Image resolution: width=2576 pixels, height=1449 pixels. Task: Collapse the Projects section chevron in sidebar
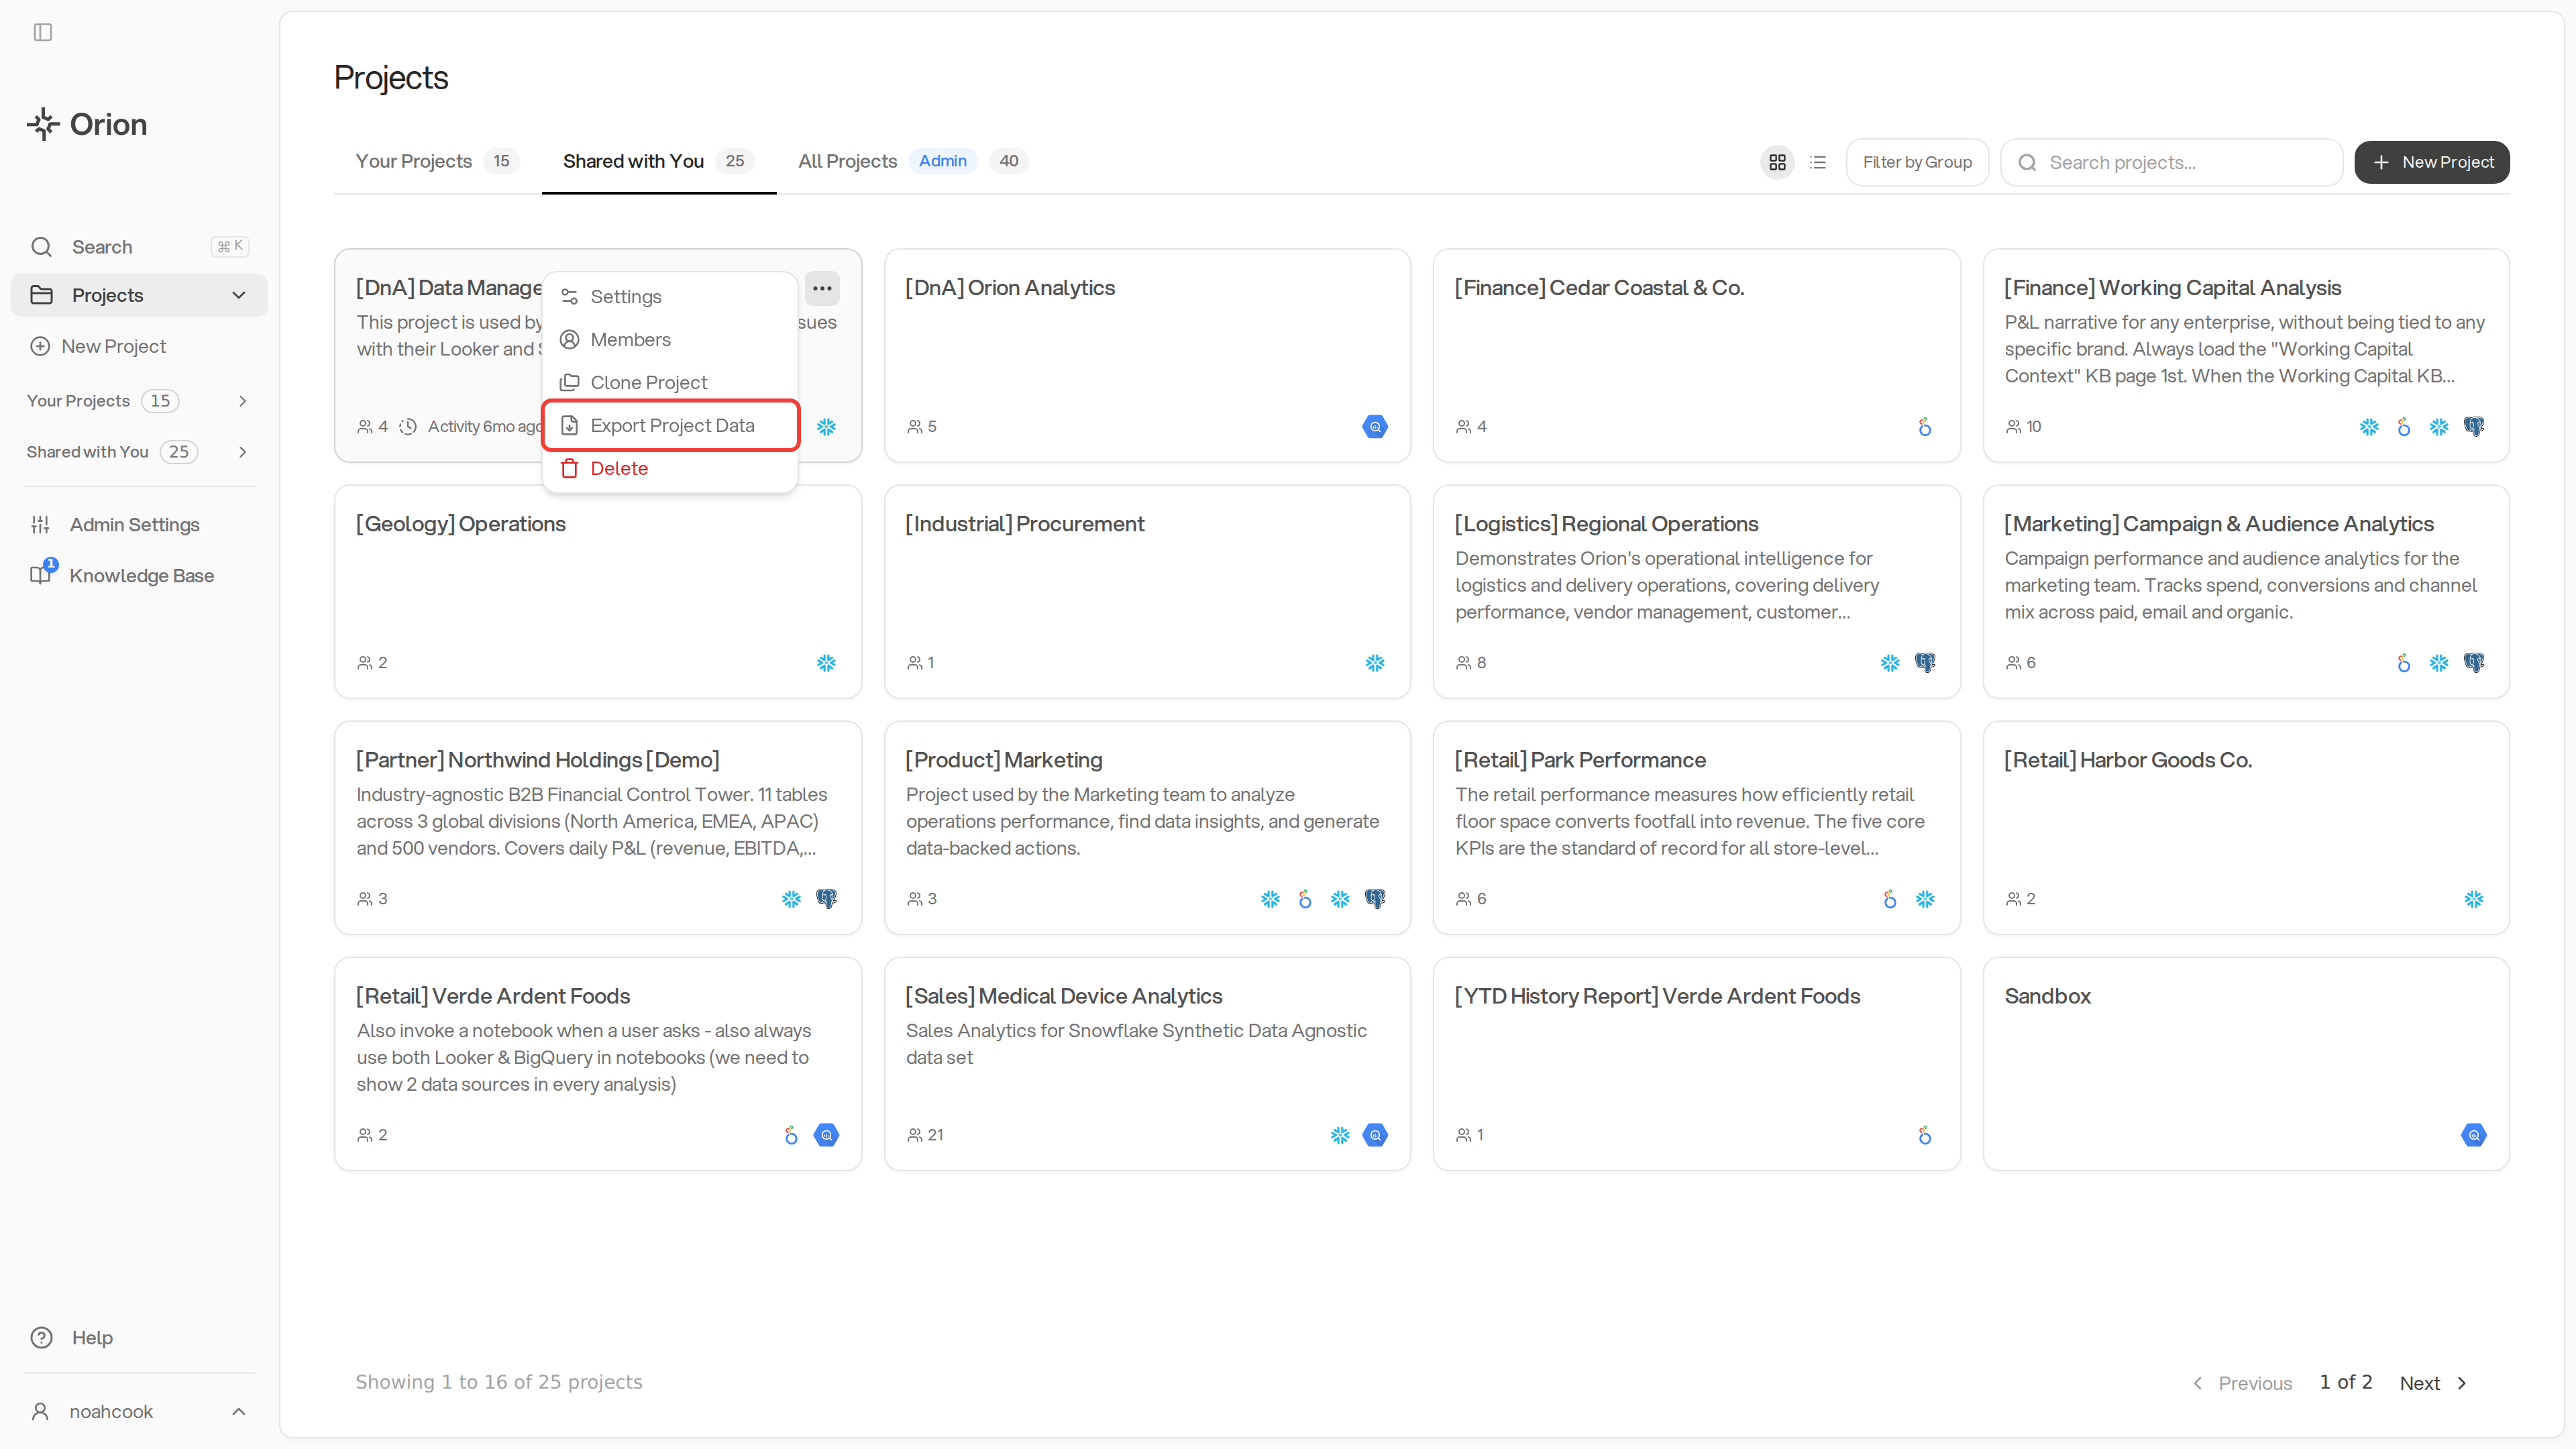point(239,295)
